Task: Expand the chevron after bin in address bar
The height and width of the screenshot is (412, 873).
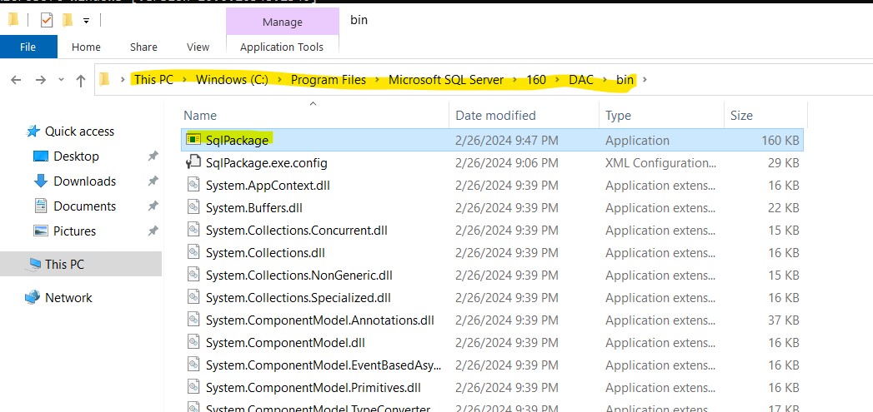Action: 644,80
